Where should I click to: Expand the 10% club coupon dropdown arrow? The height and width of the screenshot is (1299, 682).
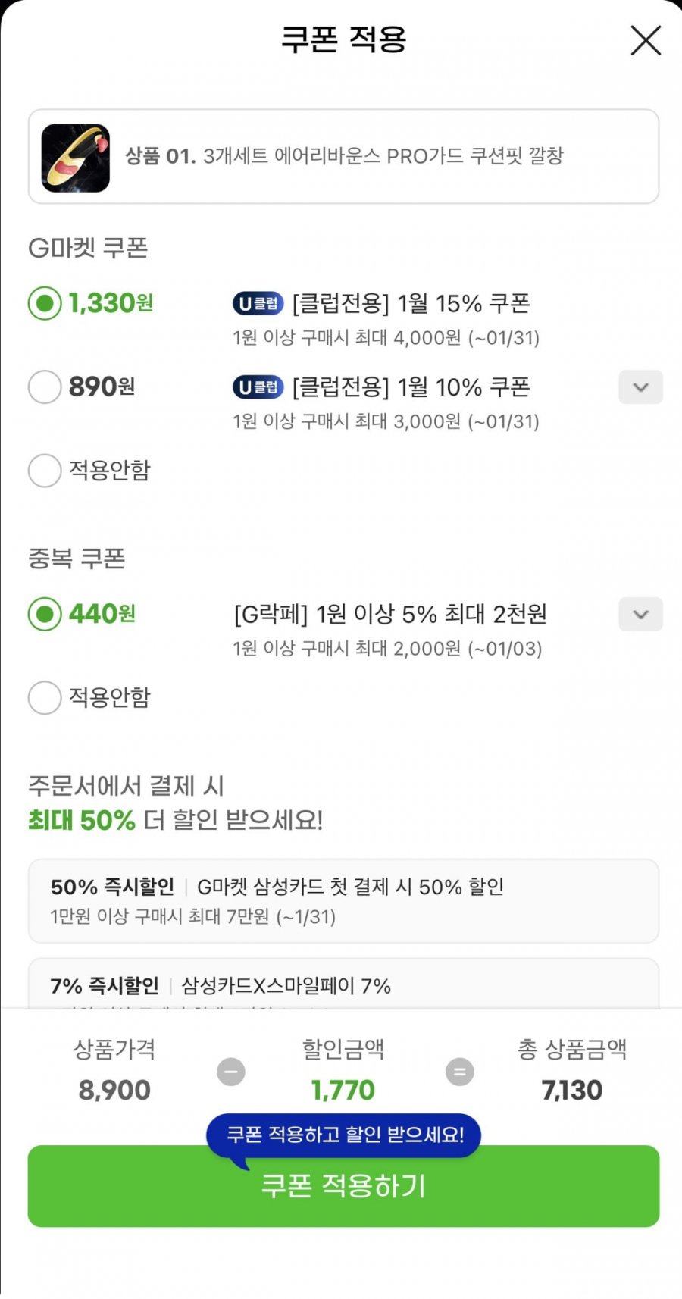click(x=640, y=387)
